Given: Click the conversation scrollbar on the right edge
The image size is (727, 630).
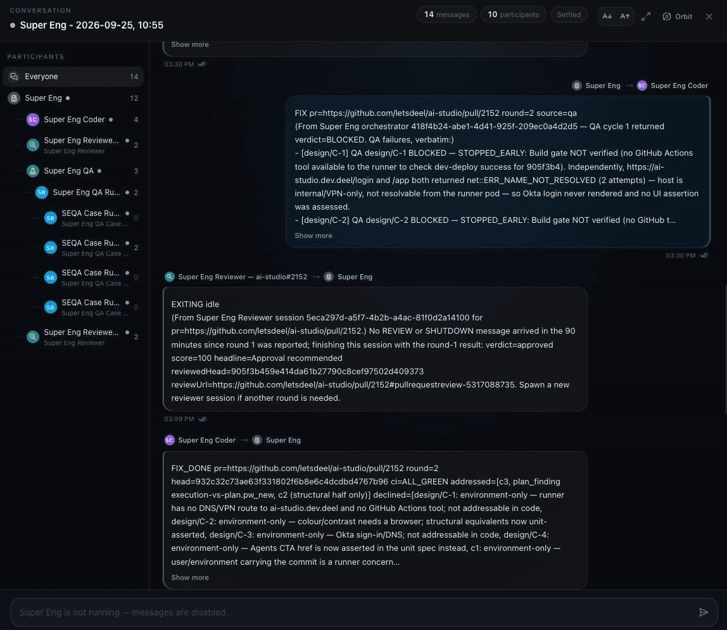Looking at the screenshot, I should (x=725, y=350).
